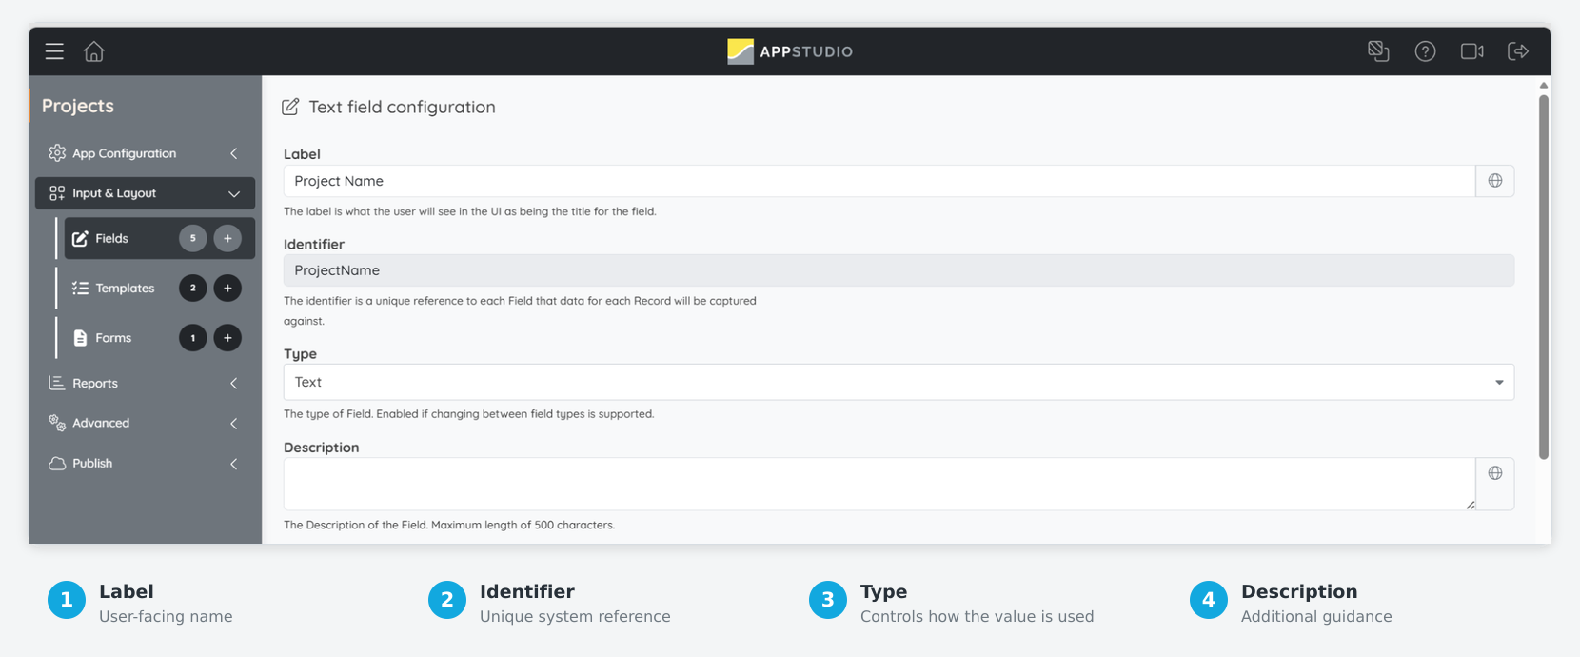The image size is (1580, 657).
Task: Click the Templates count badge 2
Action: [192, 288]
